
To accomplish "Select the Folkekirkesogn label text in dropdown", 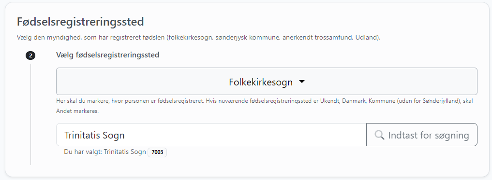I will point(261,82).
